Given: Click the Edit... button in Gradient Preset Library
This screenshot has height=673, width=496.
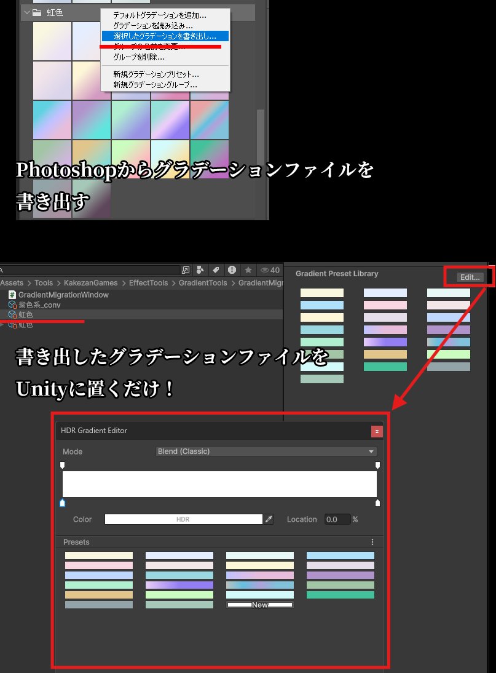Looking at the screenshot, I should pyautogui.click(x=470, y=277).
